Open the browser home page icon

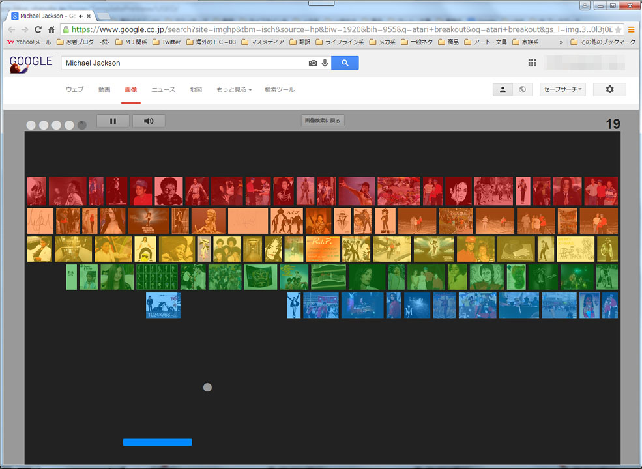click(x=51, y=29)
